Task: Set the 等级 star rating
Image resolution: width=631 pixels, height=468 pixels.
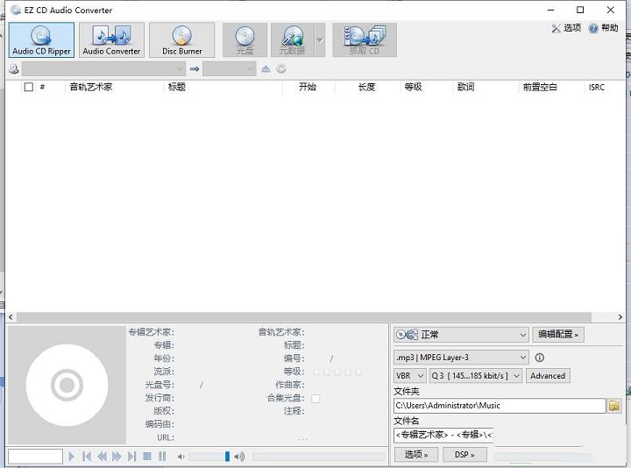Action: [x=337, y=372]
